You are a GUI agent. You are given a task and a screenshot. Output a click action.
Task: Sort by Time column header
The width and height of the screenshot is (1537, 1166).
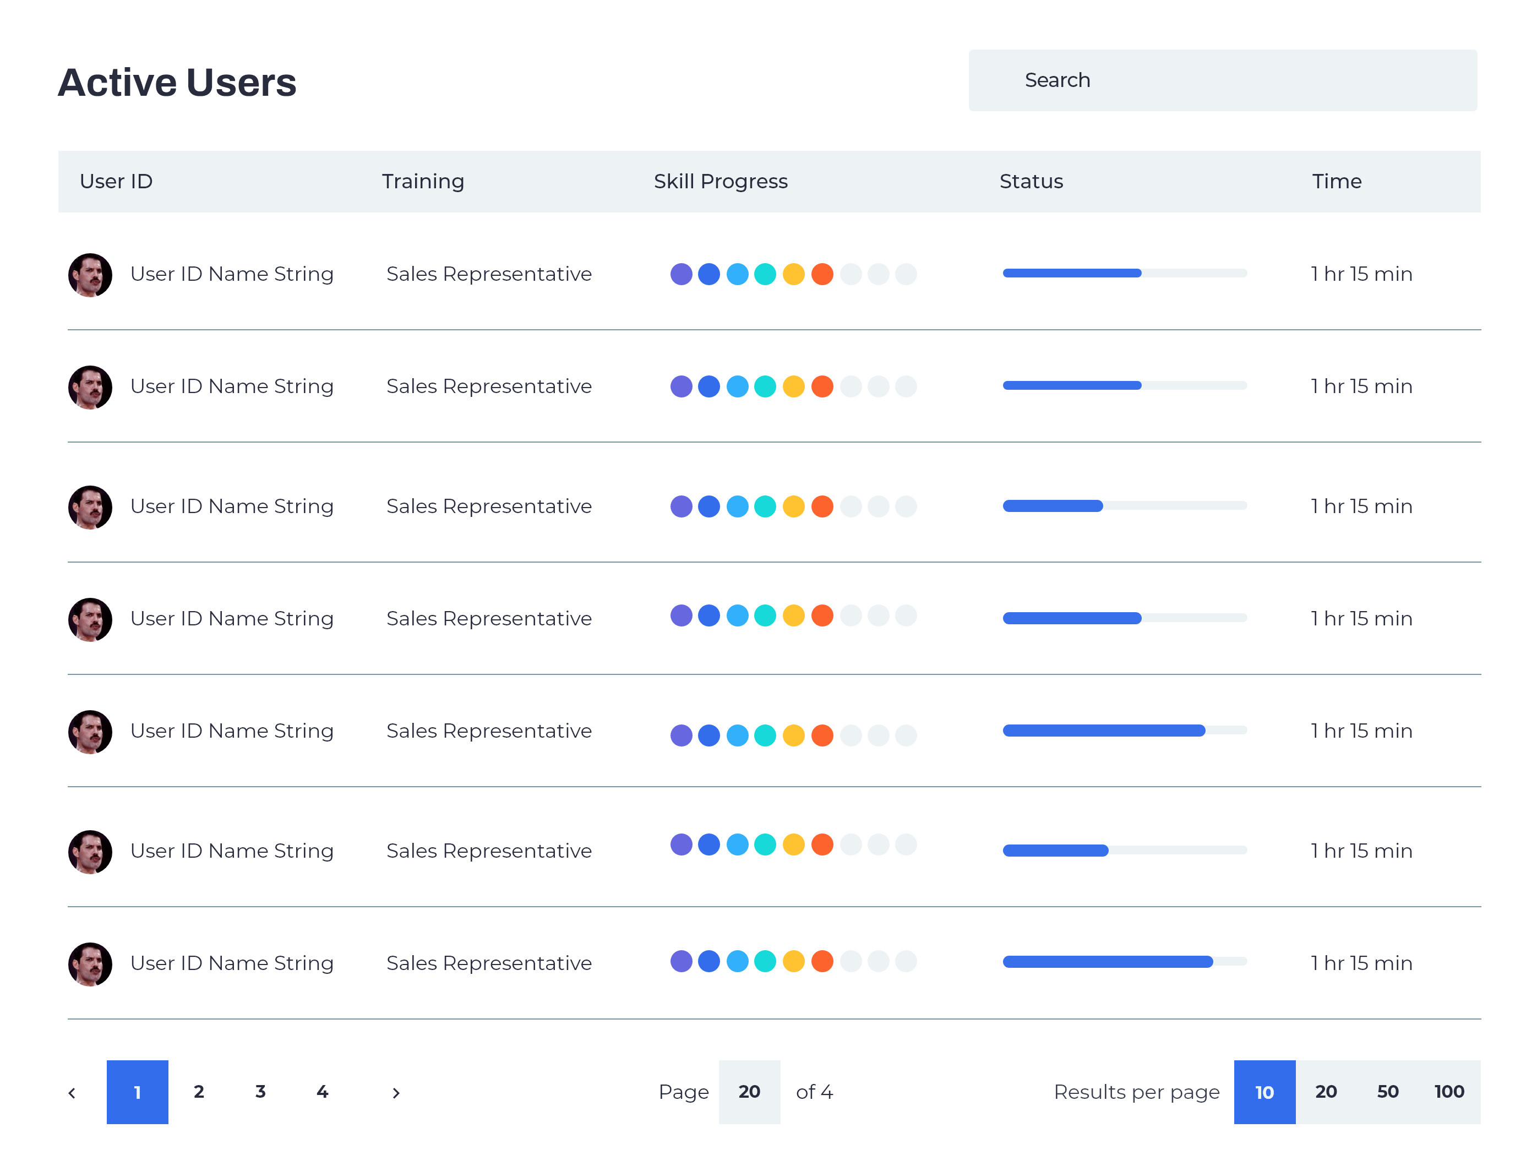coord(1336,181)
